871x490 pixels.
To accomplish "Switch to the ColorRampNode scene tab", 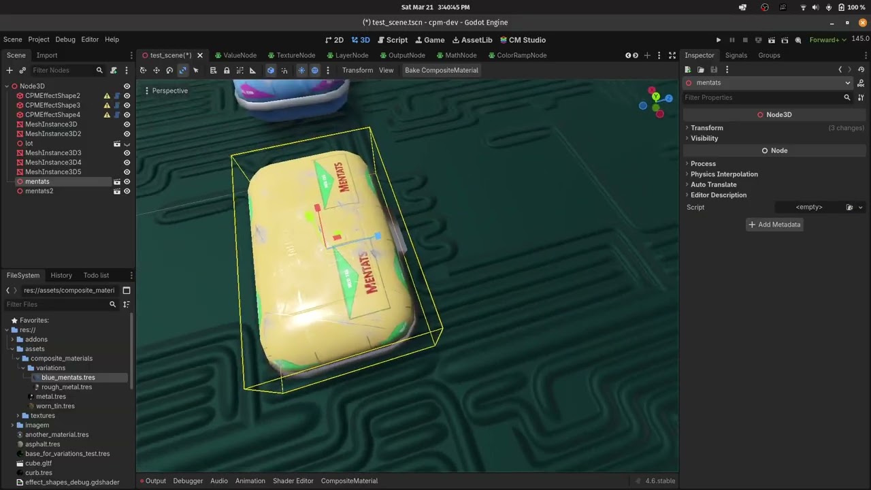I will [517, 55].
